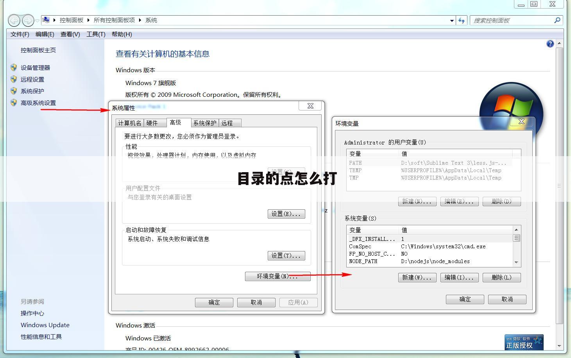Click 删除(D) user variable button
Viewport: 571px width, 358px height.
pyautogui.click(x=502, y=201)
